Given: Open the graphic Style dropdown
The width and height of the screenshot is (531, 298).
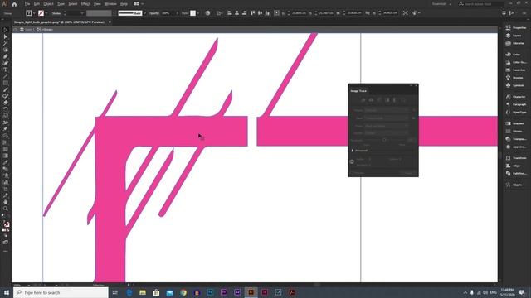Looking at the screenshot, I should tap(197, 13).
